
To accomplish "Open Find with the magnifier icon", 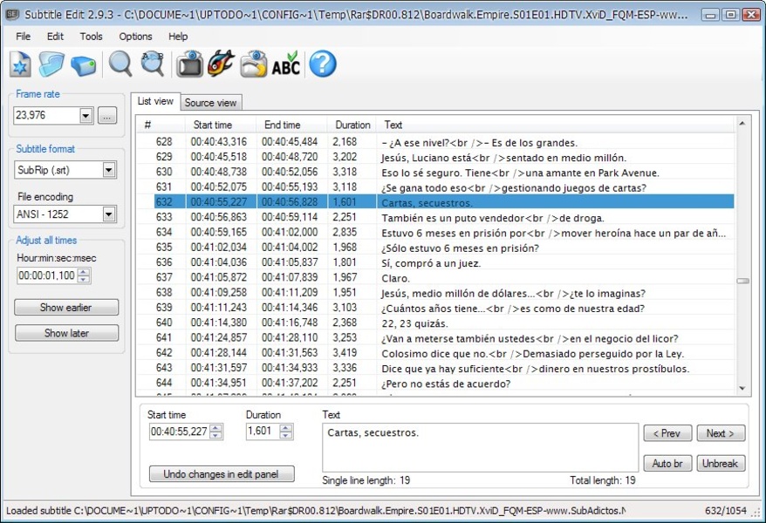I will [120, 65].
